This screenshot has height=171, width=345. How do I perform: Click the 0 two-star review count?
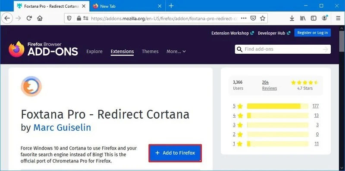click(317, 134)
